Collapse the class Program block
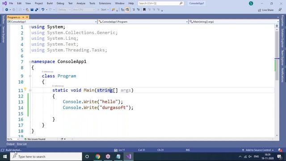The image size is (286, 161). (30, 76)
